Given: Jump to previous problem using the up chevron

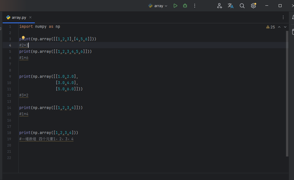Looking at the screenshot, I should tap(279, 27).
